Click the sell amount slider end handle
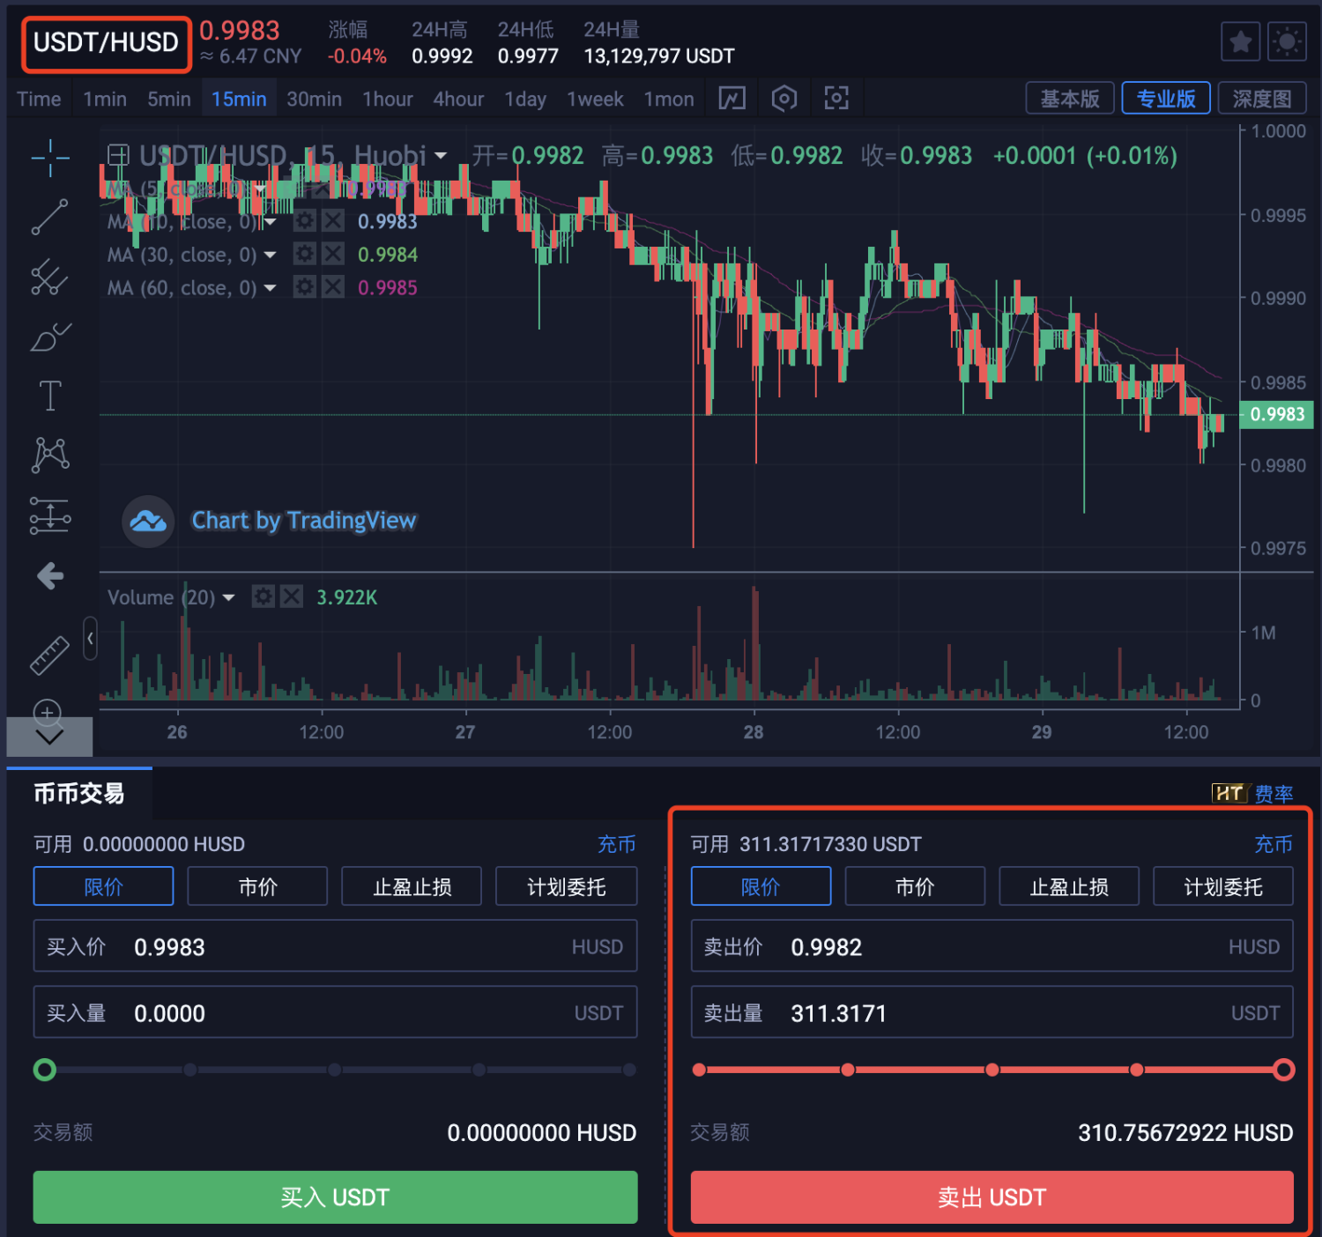 (x=1284, y=1070)
